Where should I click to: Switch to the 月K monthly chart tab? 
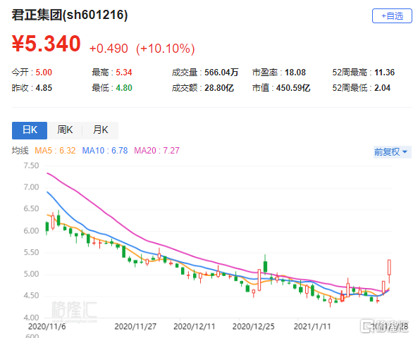pyautogui.click(x=100, y=130)
